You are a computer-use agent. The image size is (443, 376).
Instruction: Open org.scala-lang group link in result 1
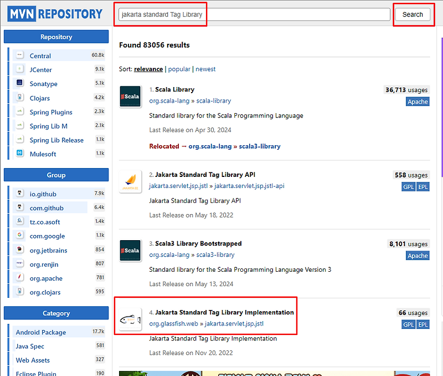169,101
